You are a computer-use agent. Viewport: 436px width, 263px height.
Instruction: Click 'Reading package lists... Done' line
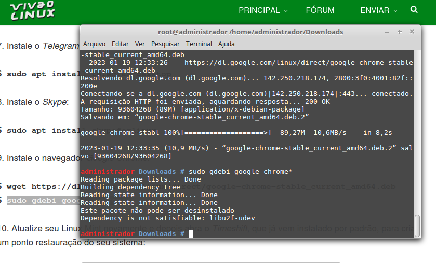coord(141,179)
